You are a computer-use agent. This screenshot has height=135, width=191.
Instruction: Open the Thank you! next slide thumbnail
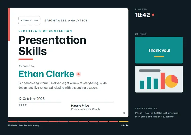click(159, 50)
